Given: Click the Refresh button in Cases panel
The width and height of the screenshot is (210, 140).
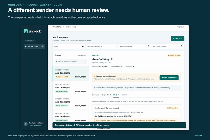Looking at the screenshot, I should [82, 56].
